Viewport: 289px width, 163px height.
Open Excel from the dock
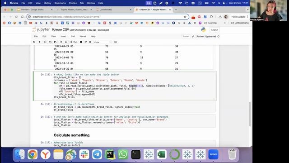coord(162,154)
